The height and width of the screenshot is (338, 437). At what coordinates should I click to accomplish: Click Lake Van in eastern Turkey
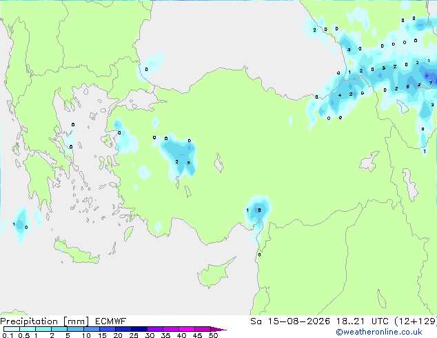(x=369, y=162)
